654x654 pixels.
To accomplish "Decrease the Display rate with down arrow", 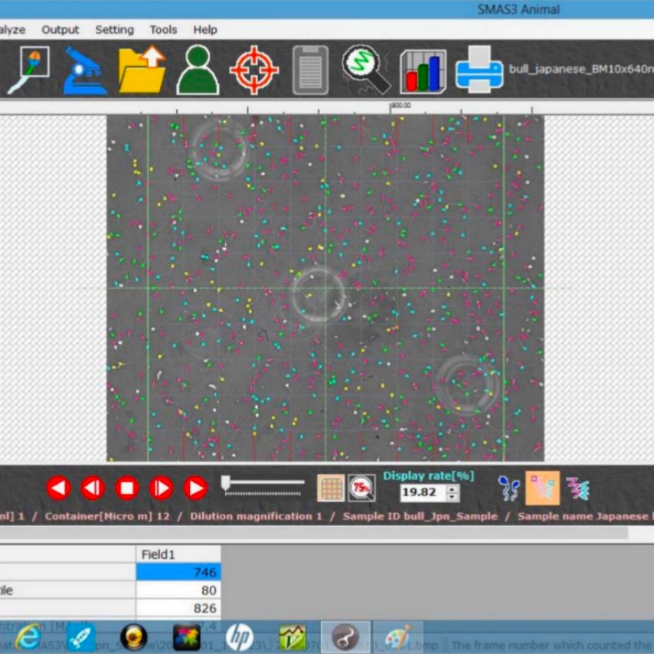I will point(453,498).
